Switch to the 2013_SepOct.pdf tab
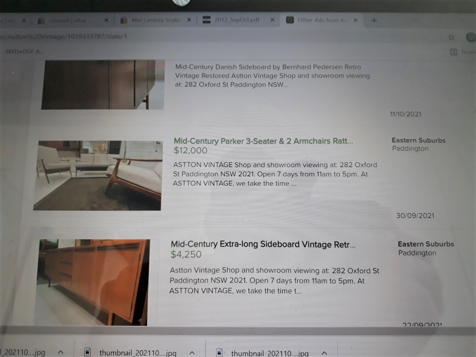 pos(236,20)
